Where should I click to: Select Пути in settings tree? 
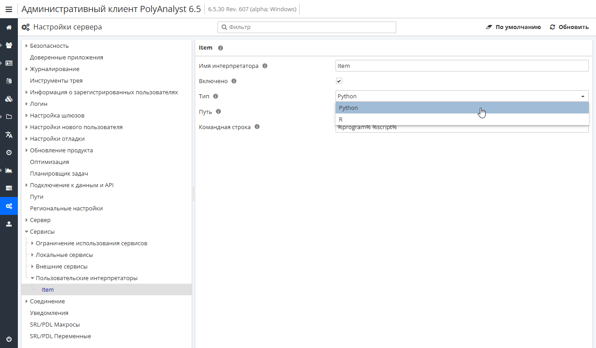coord(37,197)
